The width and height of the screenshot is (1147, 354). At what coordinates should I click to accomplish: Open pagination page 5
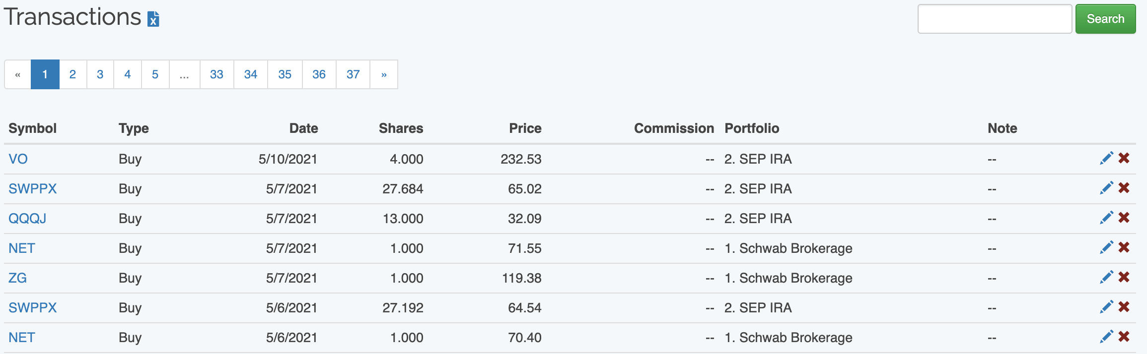(155, 74)
